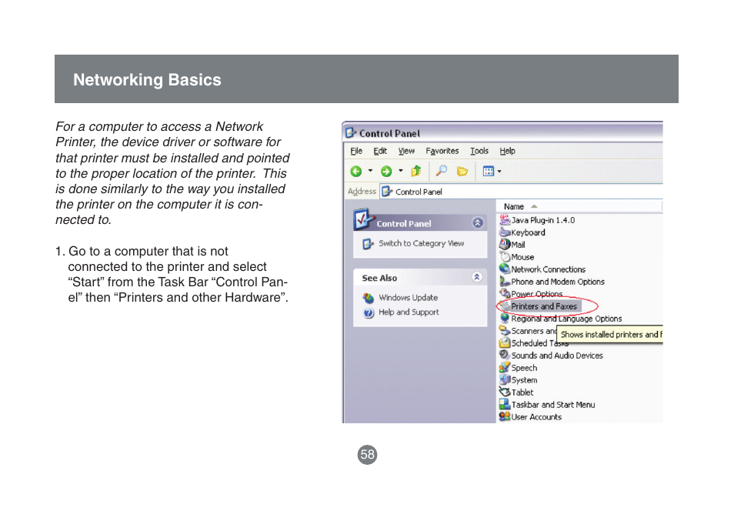Screen dimensions: 734x511
Task: Select the Scheduled Tasks icon
Action: [505, 343]
